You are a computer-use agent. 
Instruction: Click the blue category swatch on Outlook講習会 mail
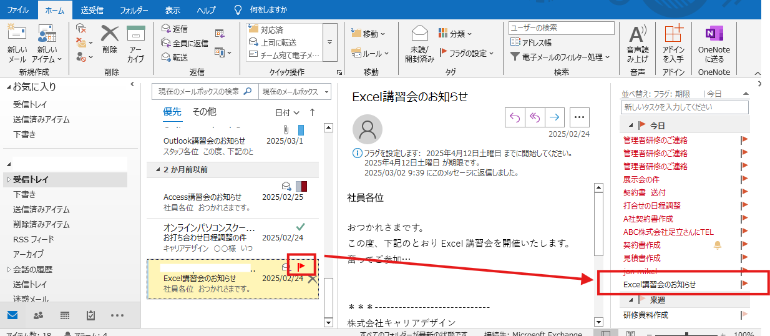301,130
